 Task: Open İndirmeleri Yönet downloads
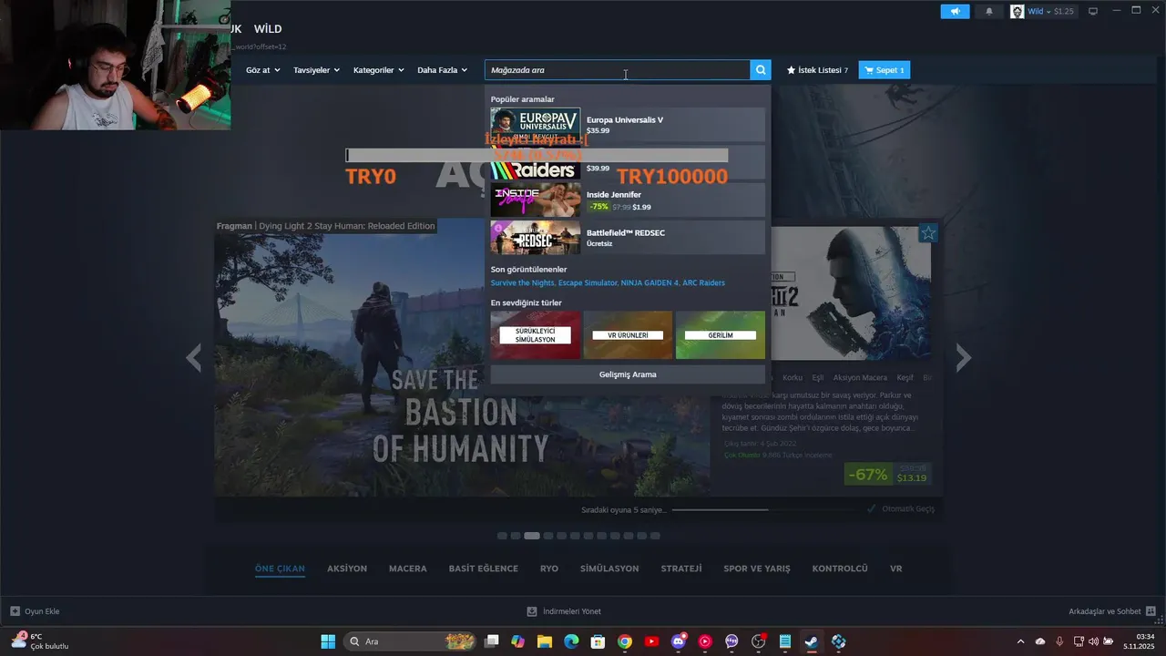(564, 611)
